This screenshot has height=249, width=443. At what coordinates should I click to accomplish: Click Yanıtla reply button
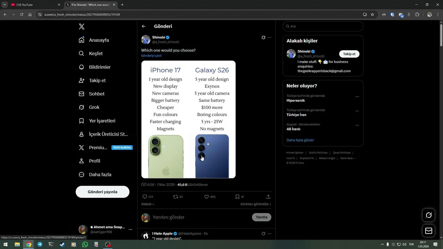click(262, 217)
